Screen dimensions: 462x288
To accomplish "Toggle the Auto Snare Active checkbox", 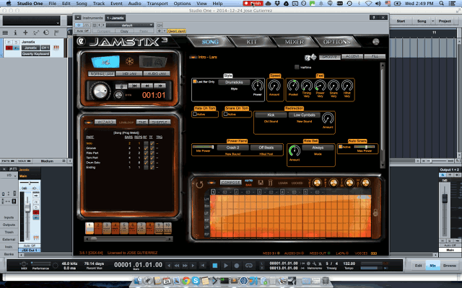I will tap(340, 147).
